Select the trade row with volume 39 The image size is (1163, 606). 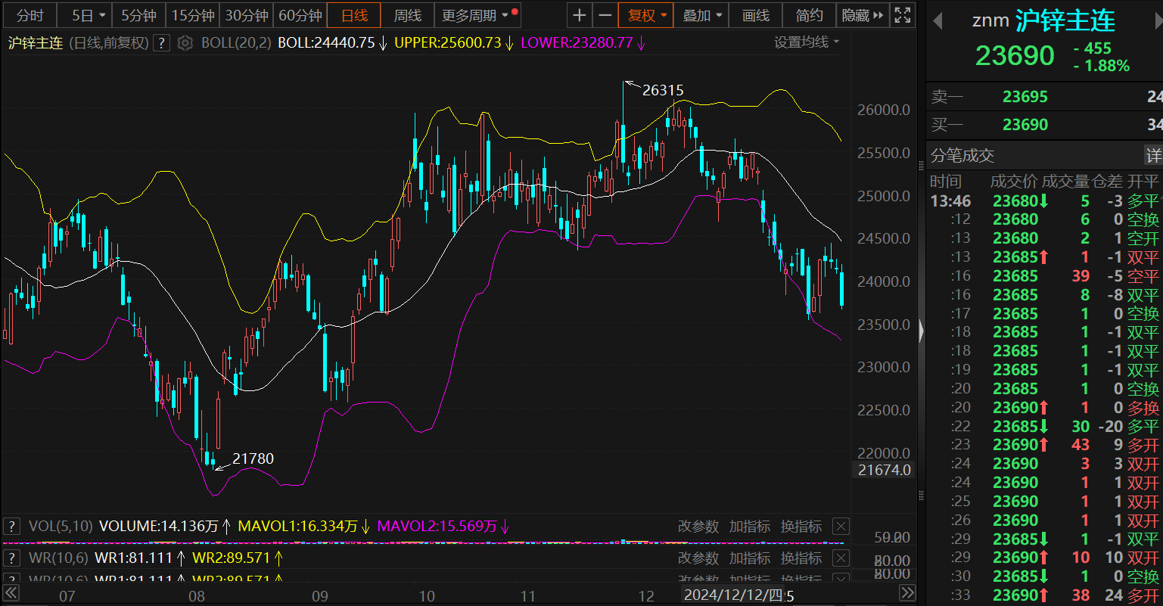[1044, 276]
